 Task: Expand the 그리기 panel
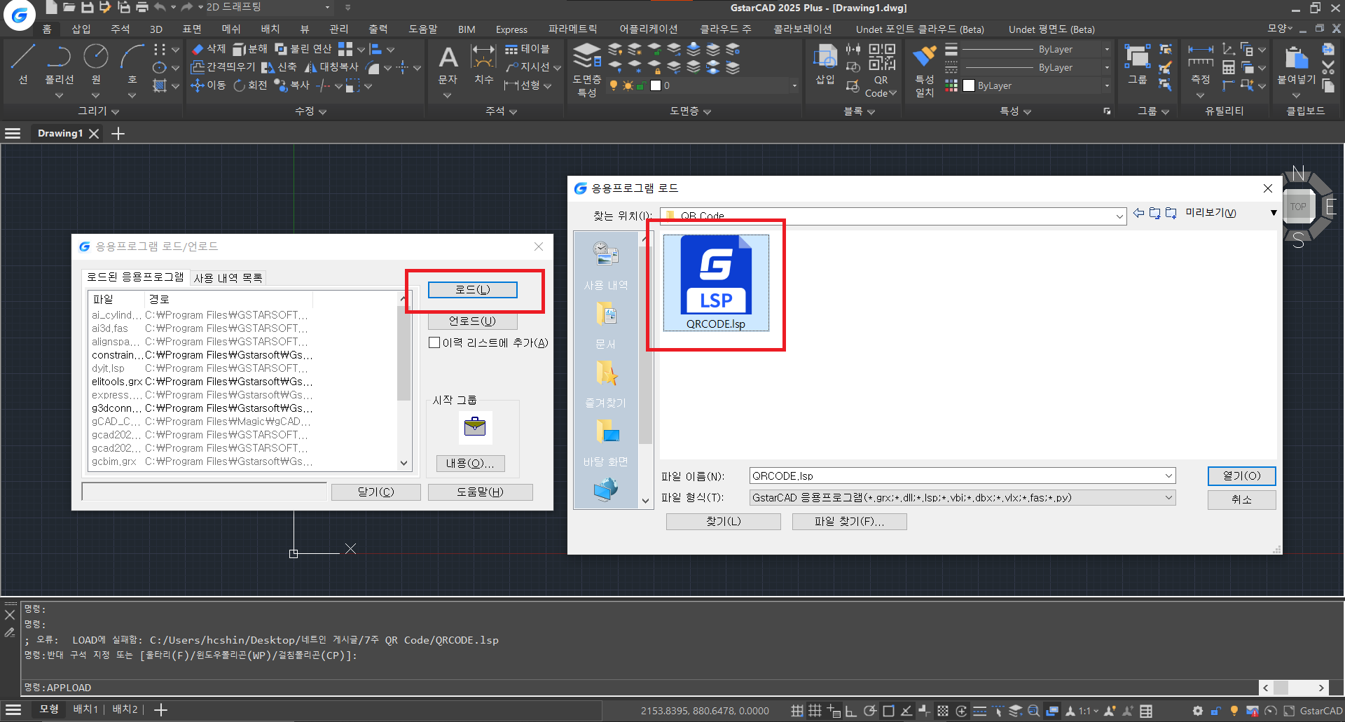point(98,111)
